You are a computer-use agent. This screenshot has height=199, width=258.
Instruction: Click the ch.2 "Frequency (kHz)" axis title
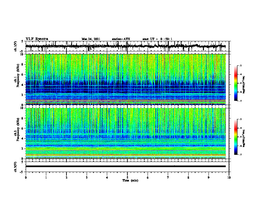(18, 129)
